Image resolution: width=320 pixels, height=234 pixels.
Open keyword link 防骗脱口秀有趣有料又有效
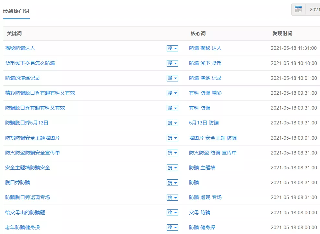pos(35,108)
